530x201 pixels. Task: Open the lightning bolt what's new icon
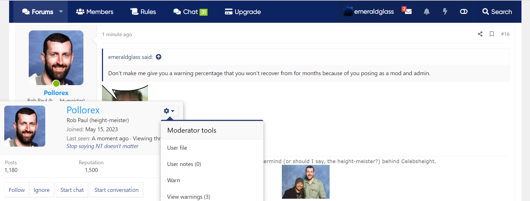445,12
